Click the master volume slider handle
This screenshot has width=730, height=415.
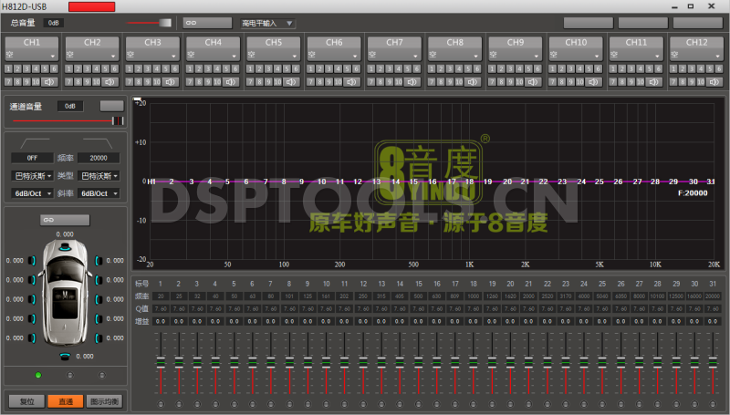coord(164,22)
